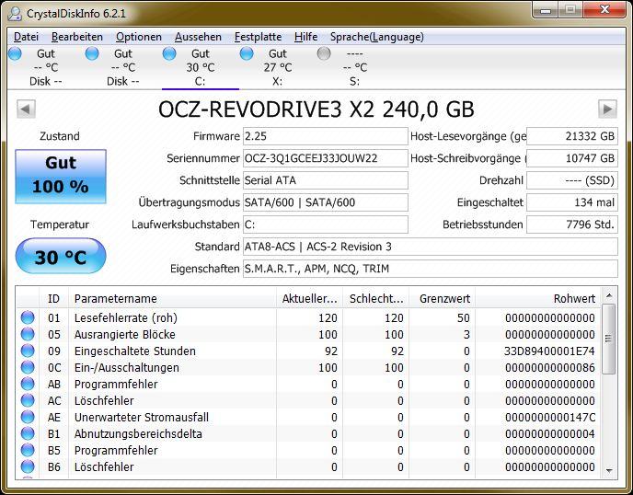
Task: Click the Schlecht... column header
Action: (x=375, y=298)
